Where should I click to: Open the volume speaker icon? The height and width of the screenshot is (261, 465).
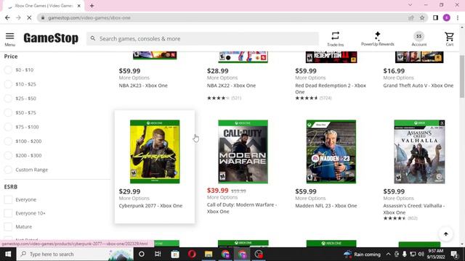tap(421, 254)
